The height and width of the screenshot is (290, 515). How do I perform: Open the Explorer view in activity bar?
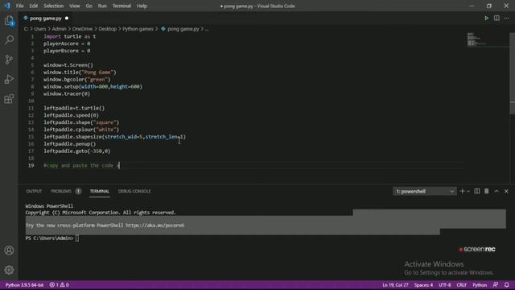coord(9,21)
